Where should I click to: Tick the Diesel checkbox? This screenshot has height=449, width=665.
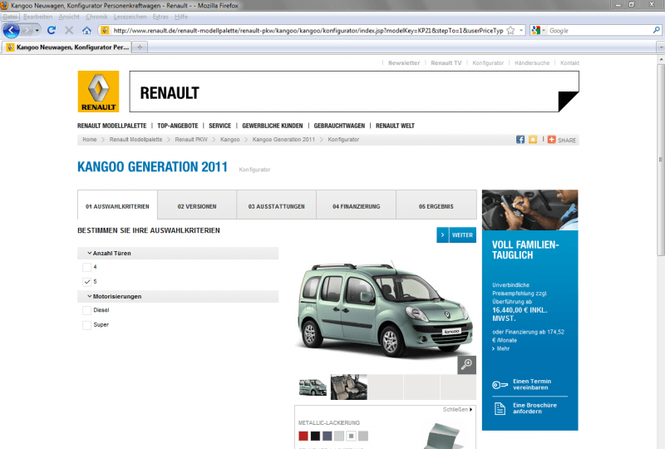click(87, 311)
